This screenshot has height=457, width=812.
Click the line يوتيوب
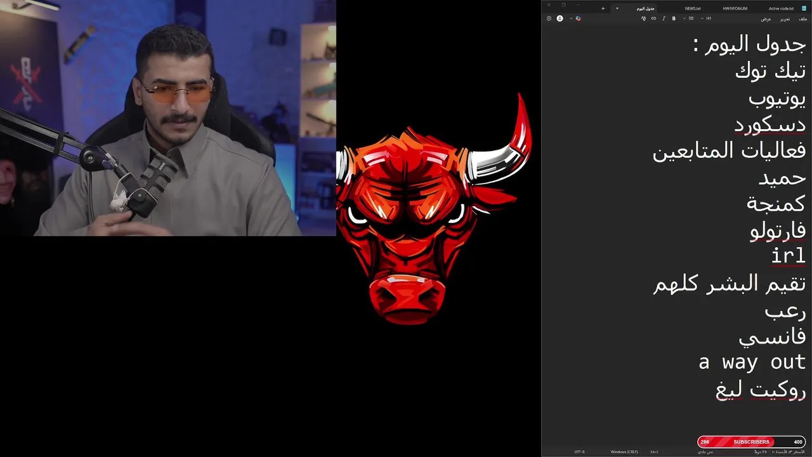(x=777, y=98)
